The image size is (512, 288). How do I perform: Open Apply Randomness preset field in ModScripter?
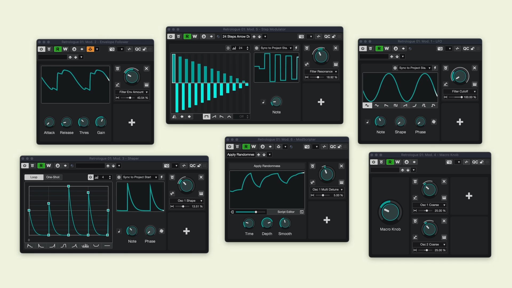point(241,155)
